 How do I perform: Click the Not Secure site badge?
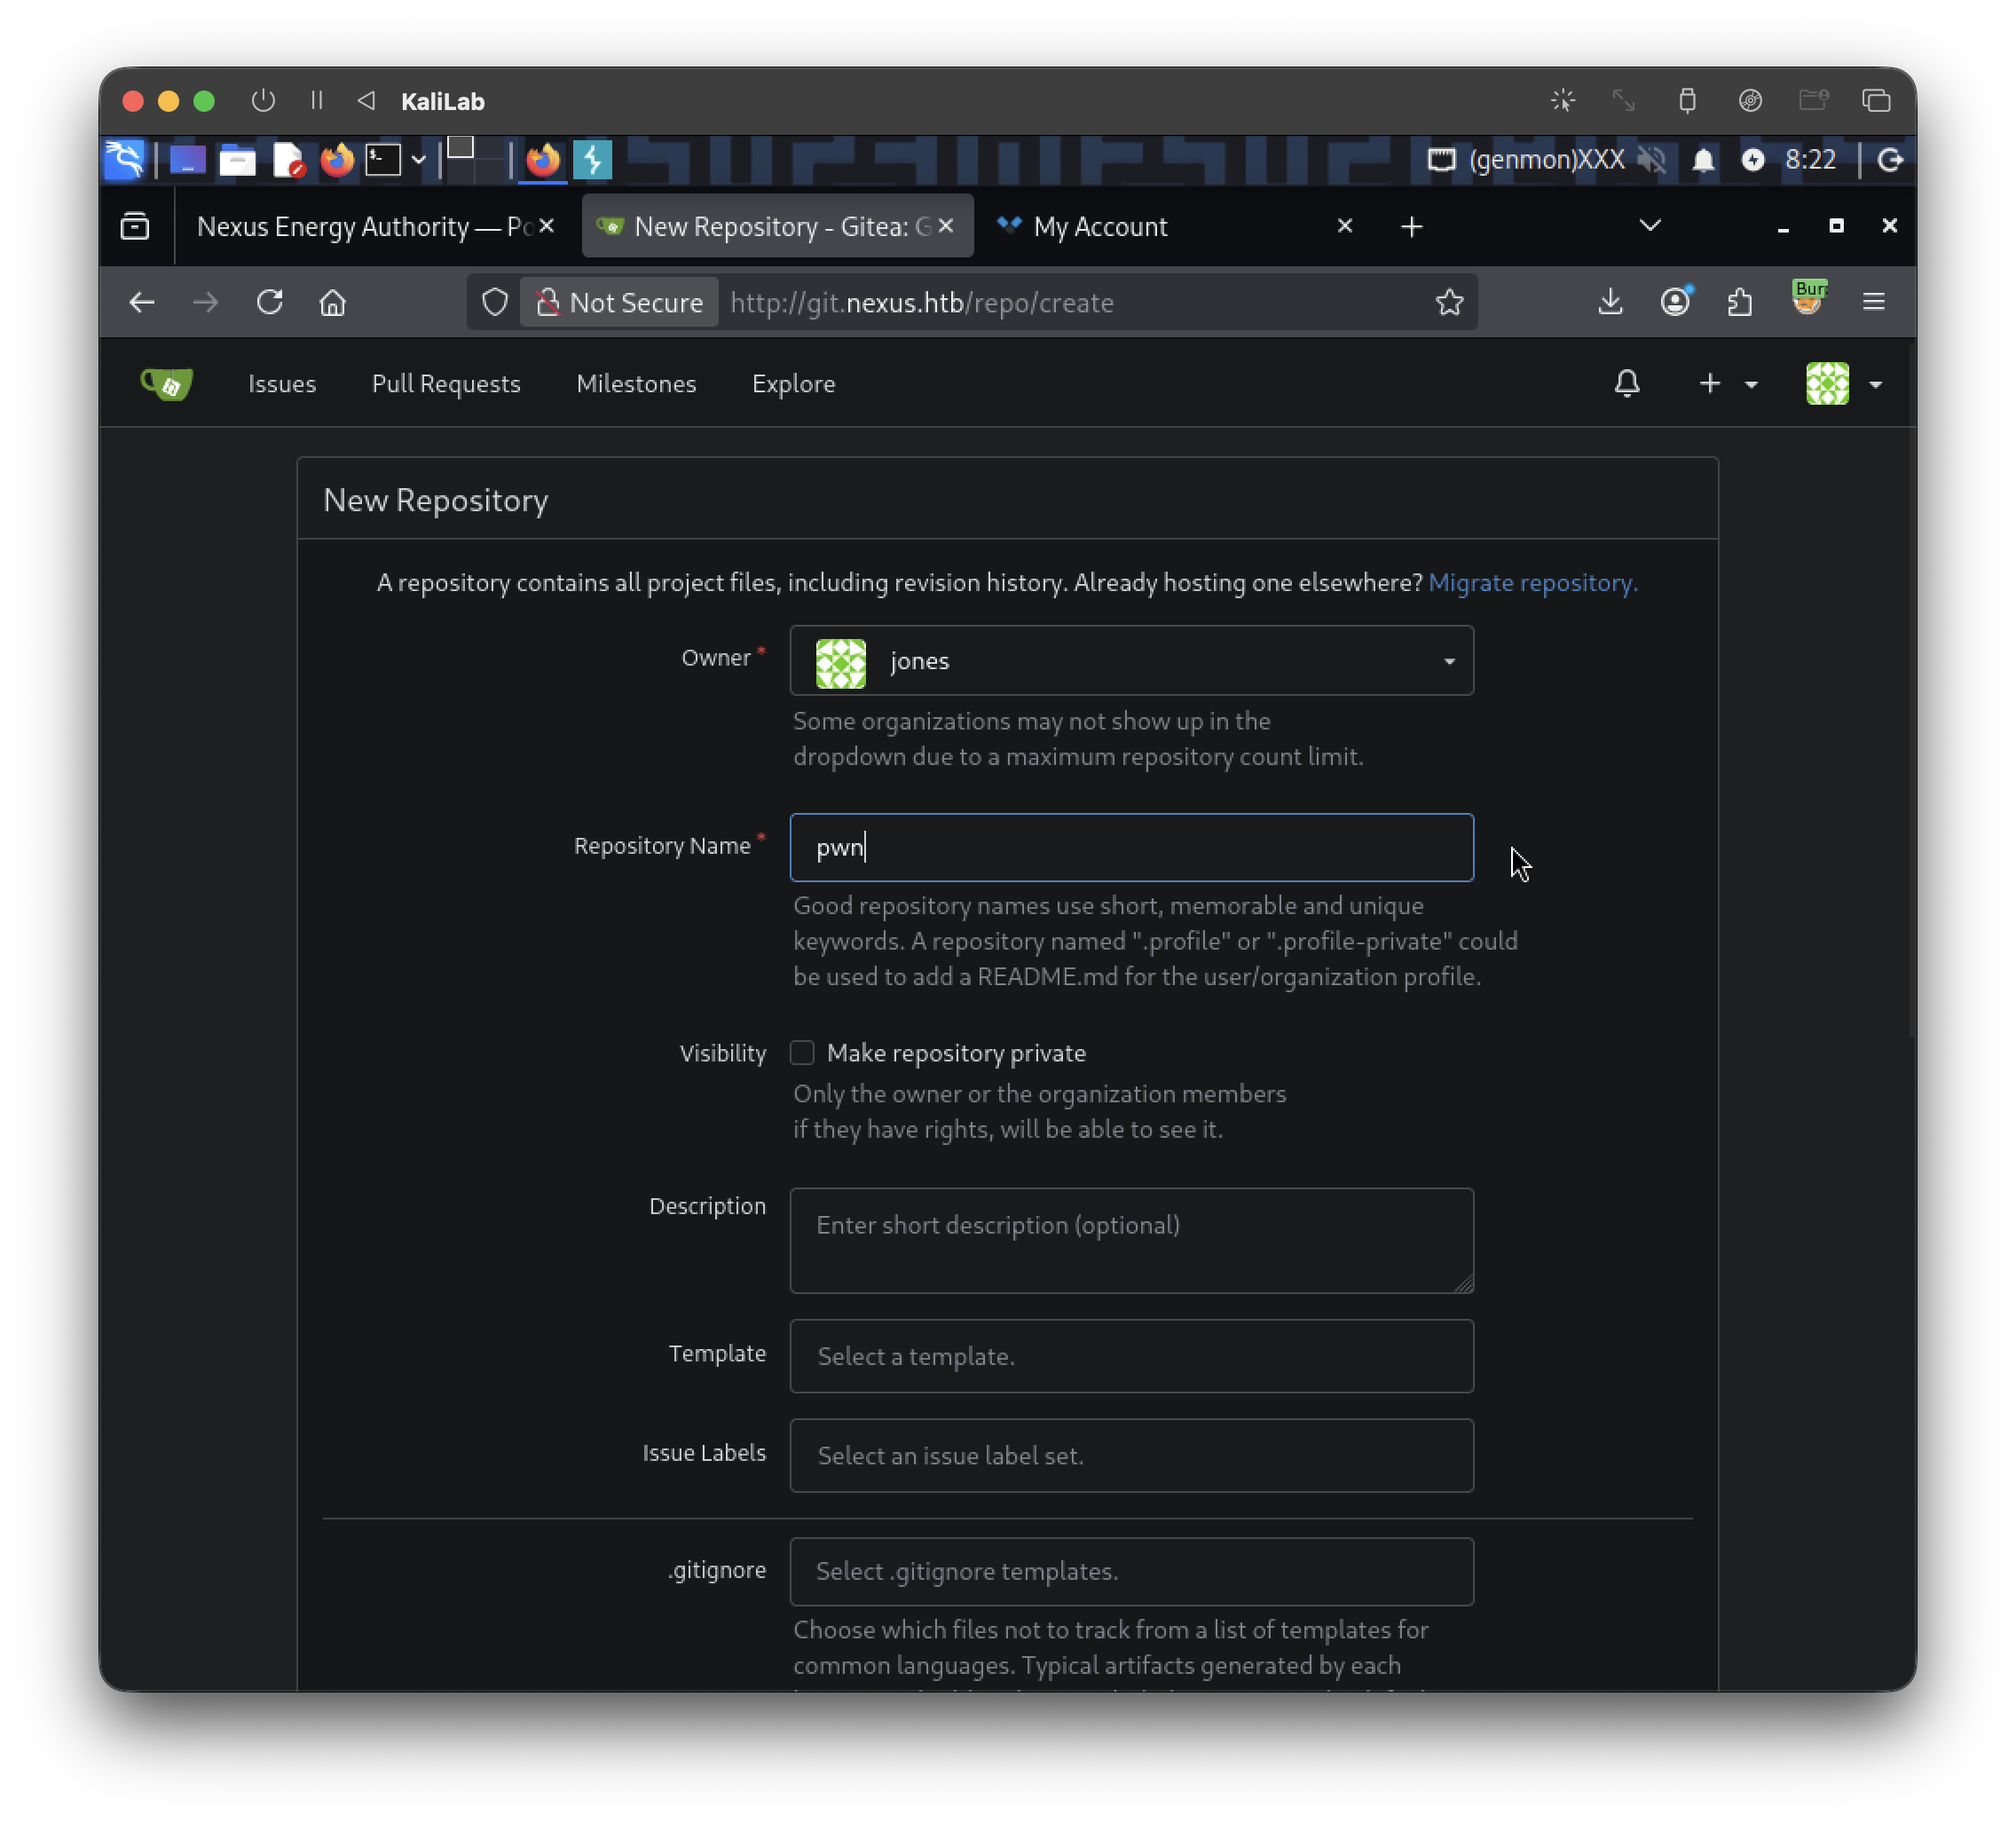click(x=619, y=302)
